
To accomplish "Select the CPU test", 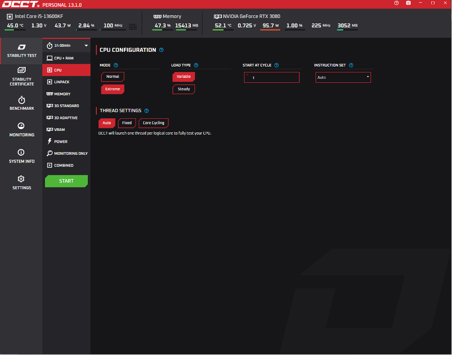I will 67,70.
